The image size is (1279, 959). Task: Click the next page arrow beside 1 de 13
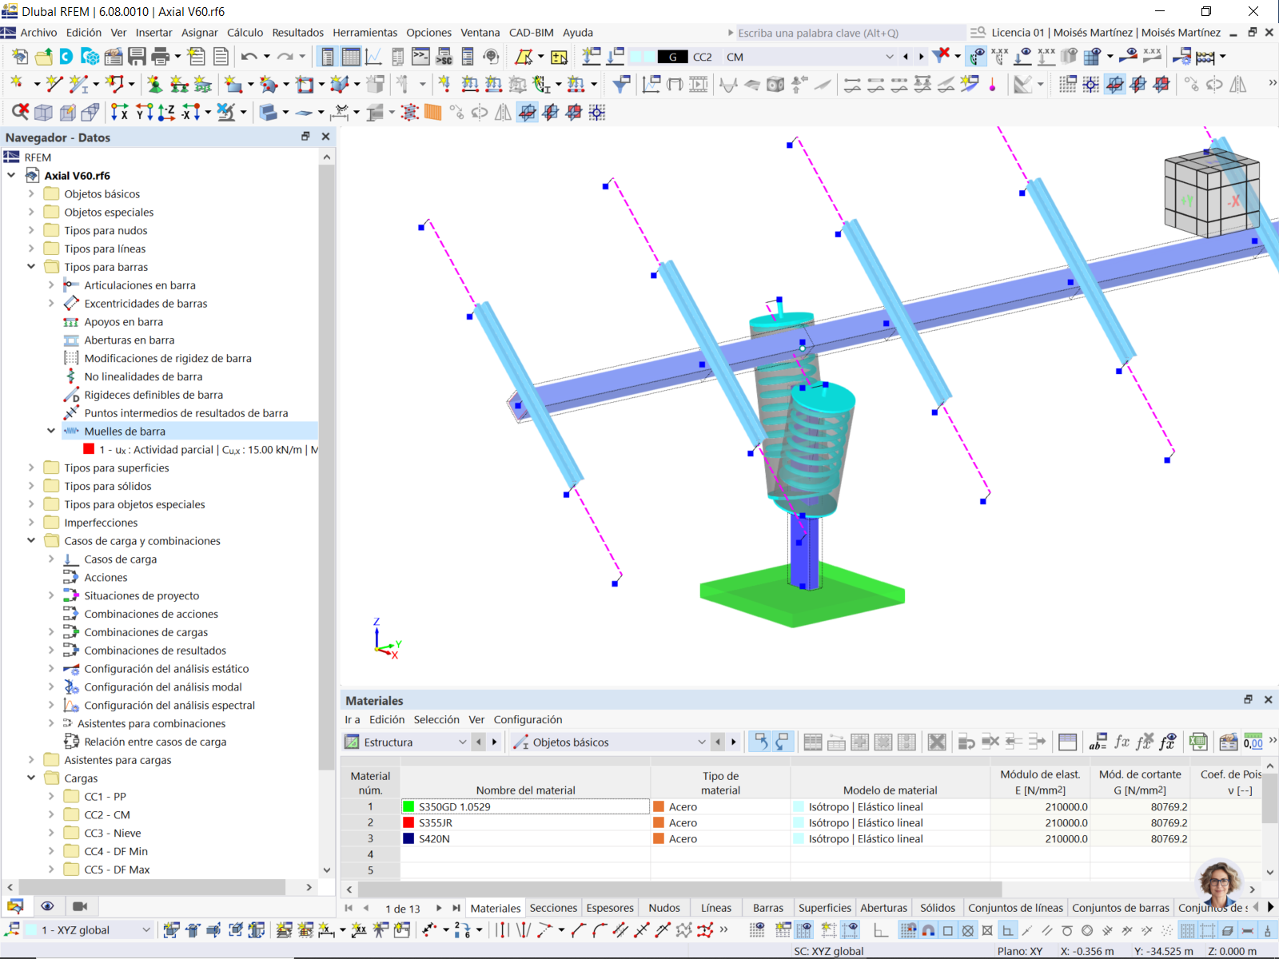click(x=438, y=908)
